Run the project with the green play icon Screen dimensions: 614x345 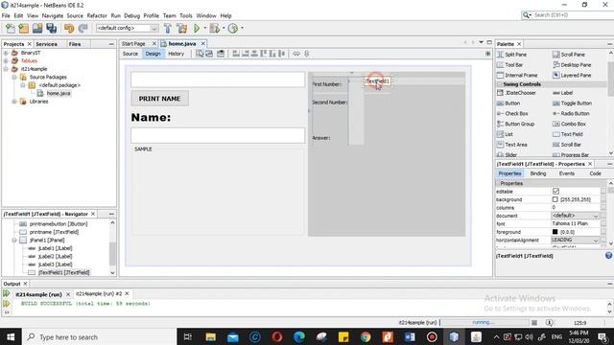[197, 28]
